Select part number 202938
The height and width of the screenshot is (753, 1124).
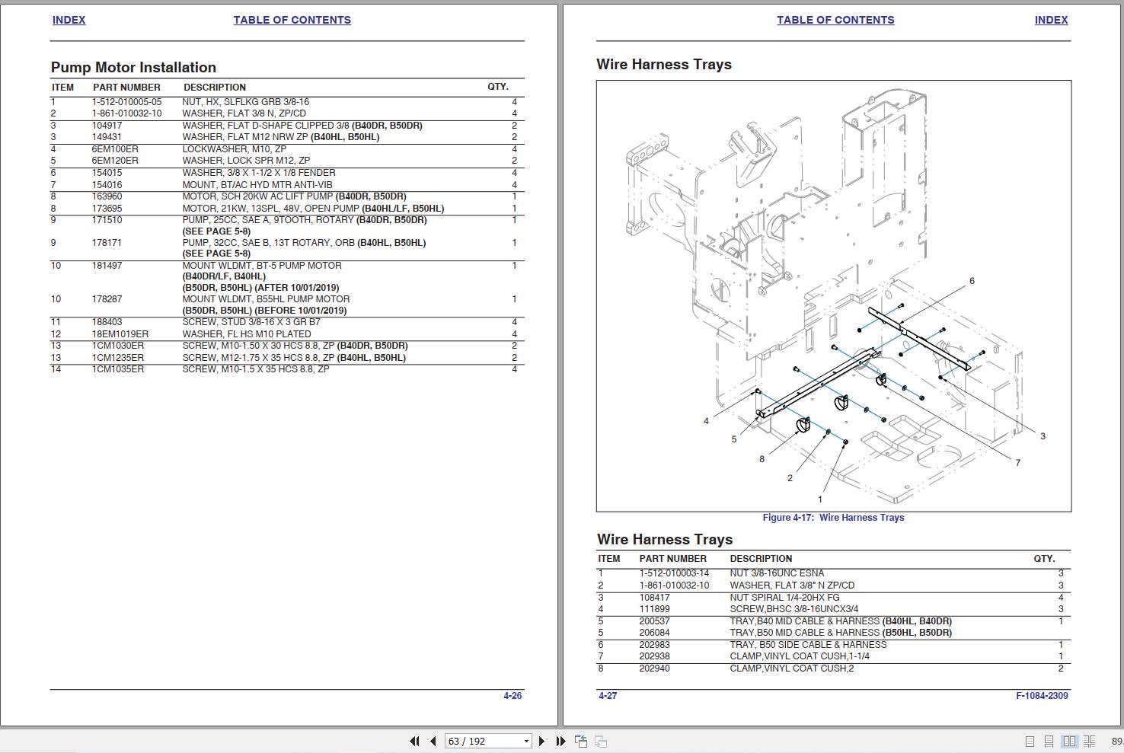tap(654, 656)
